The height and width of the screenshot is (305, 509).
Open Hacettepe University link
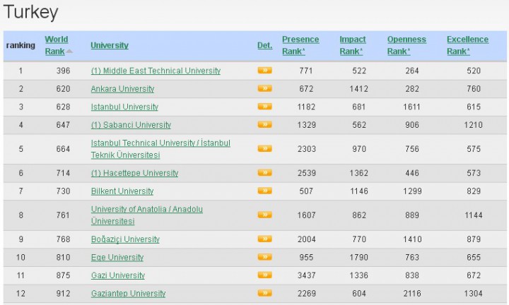click(134, 173)
